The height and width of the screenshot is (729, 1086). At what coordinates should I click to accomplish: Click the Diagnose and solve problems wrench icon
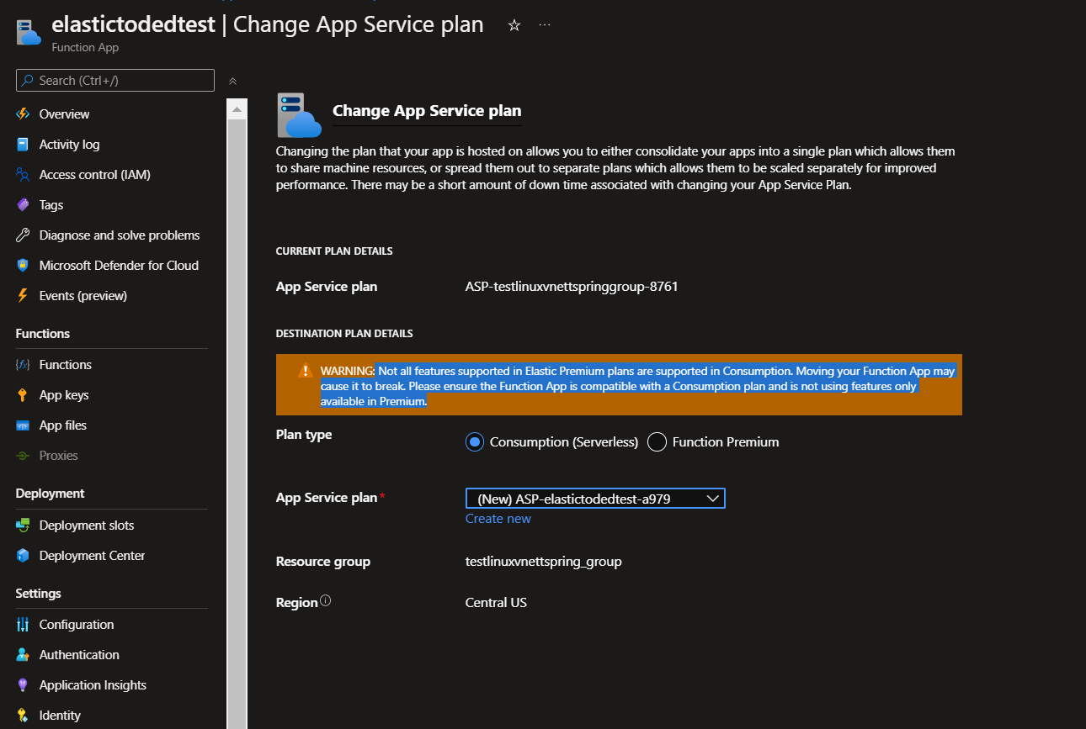click(23, 235)
